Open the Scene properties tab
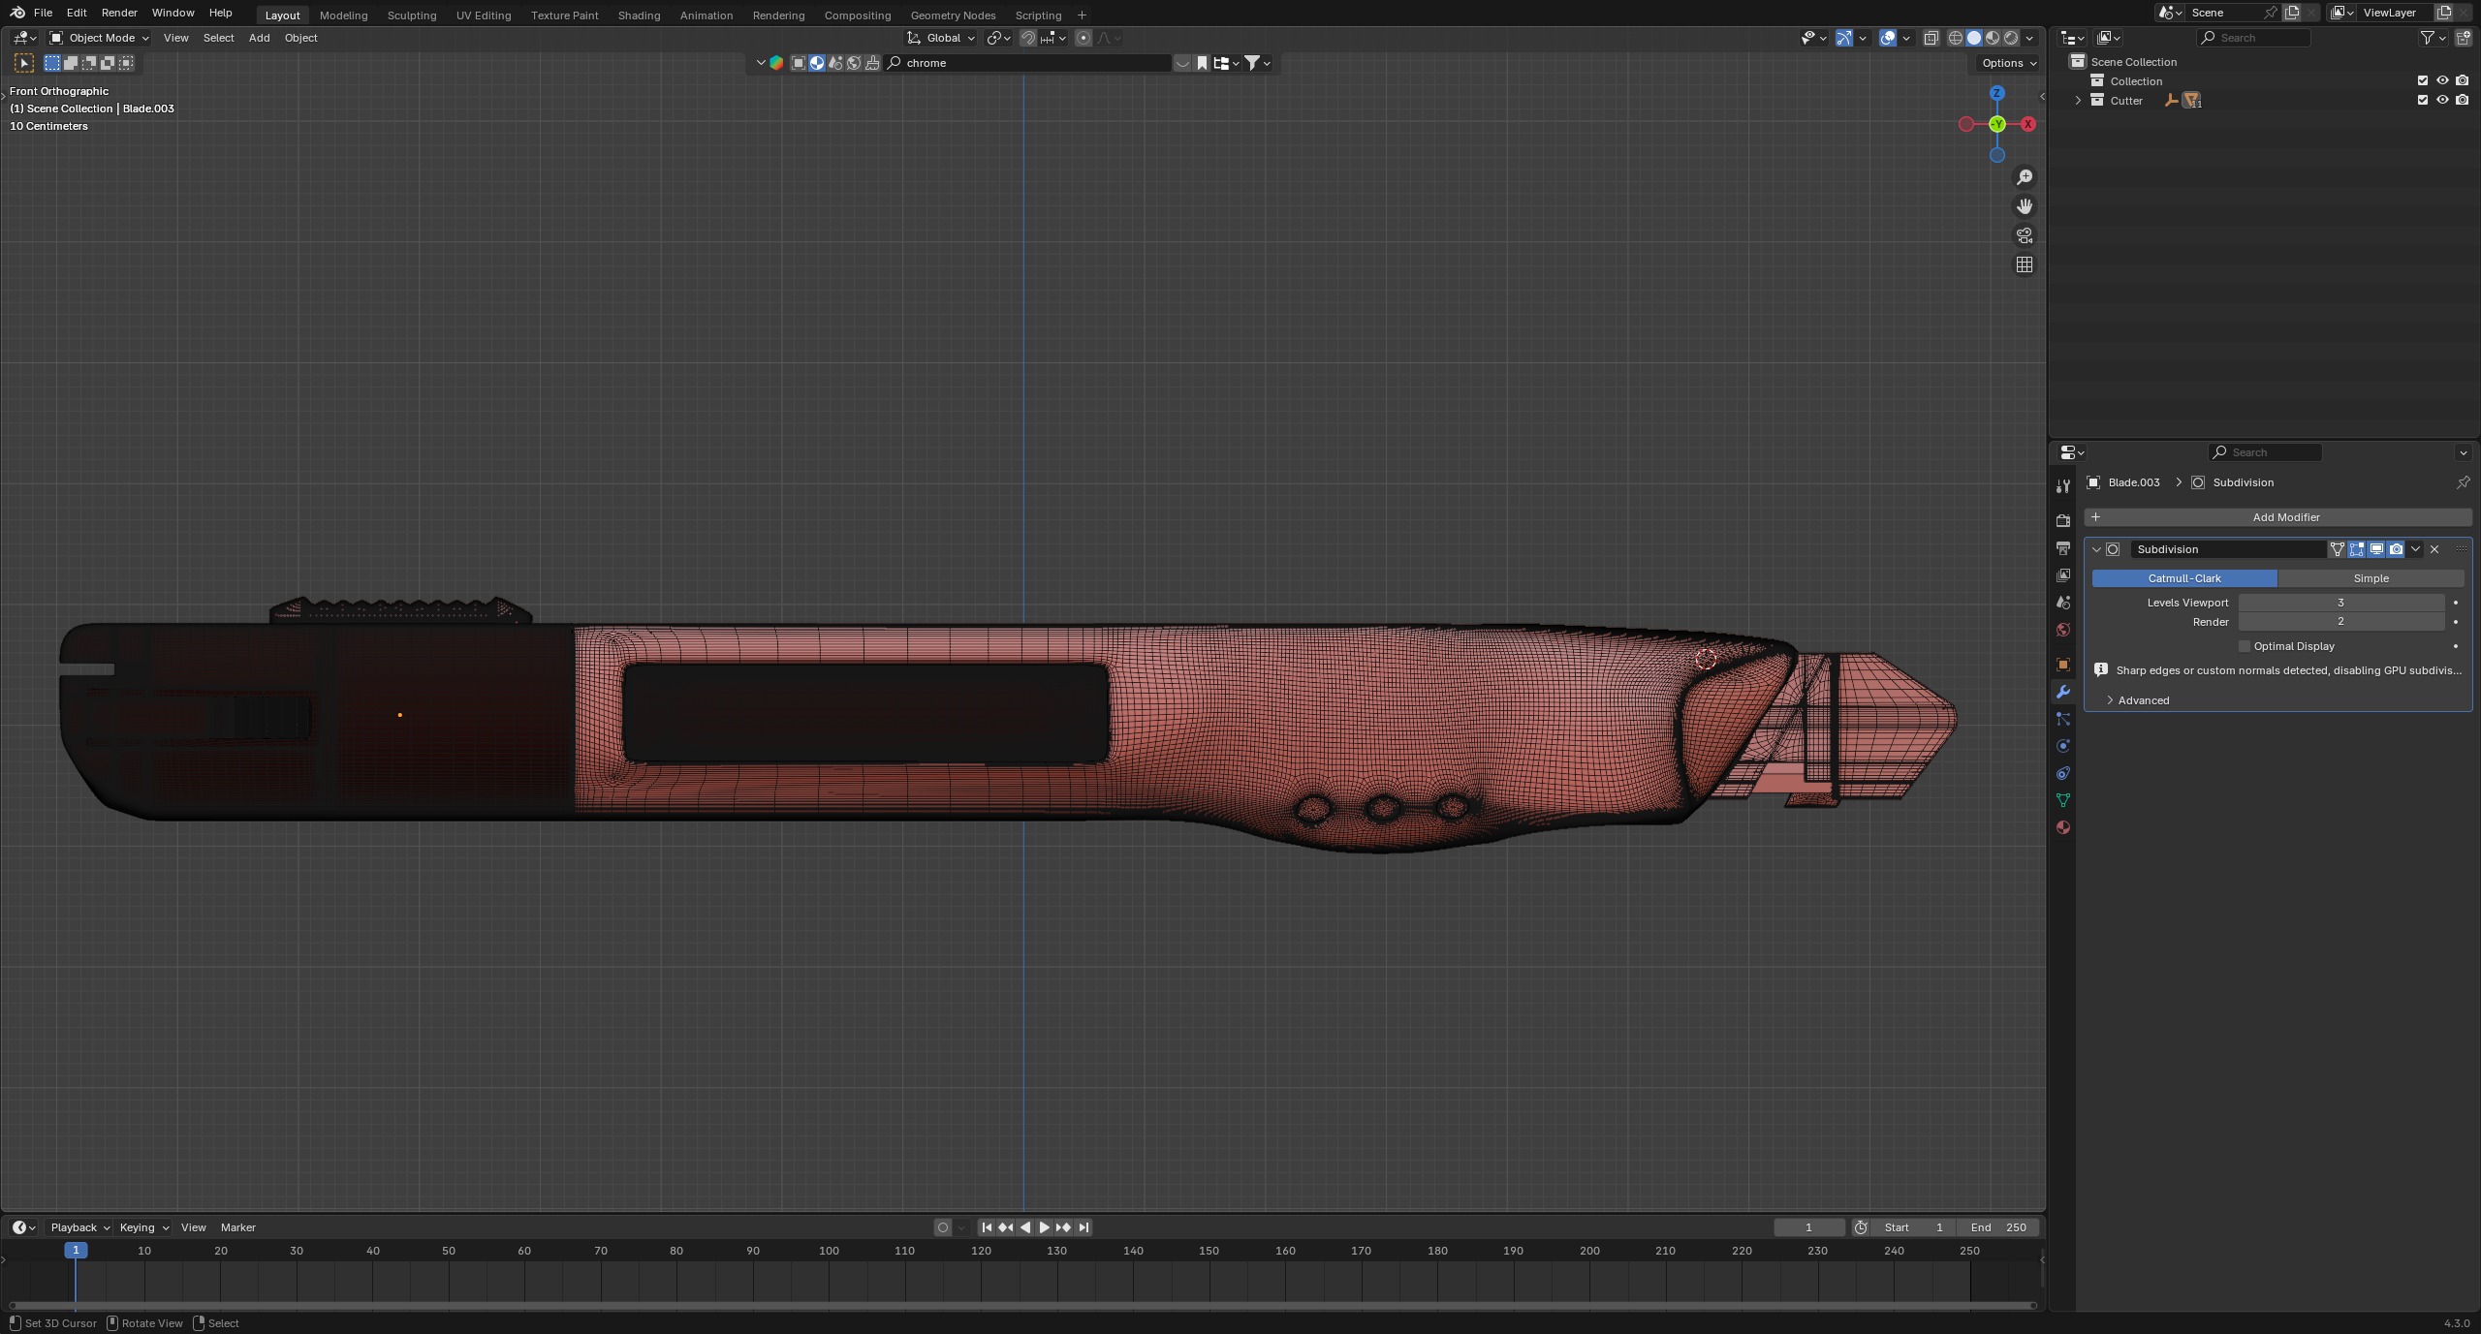This screenshot has width=2481, height=1334. pyautogui.click(x=2062, y=603)
